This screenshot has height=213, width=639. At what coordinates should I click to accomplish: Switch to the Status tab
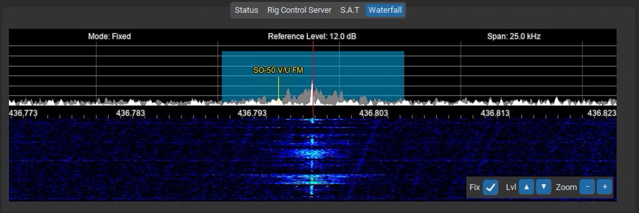(x=246, y=10)
